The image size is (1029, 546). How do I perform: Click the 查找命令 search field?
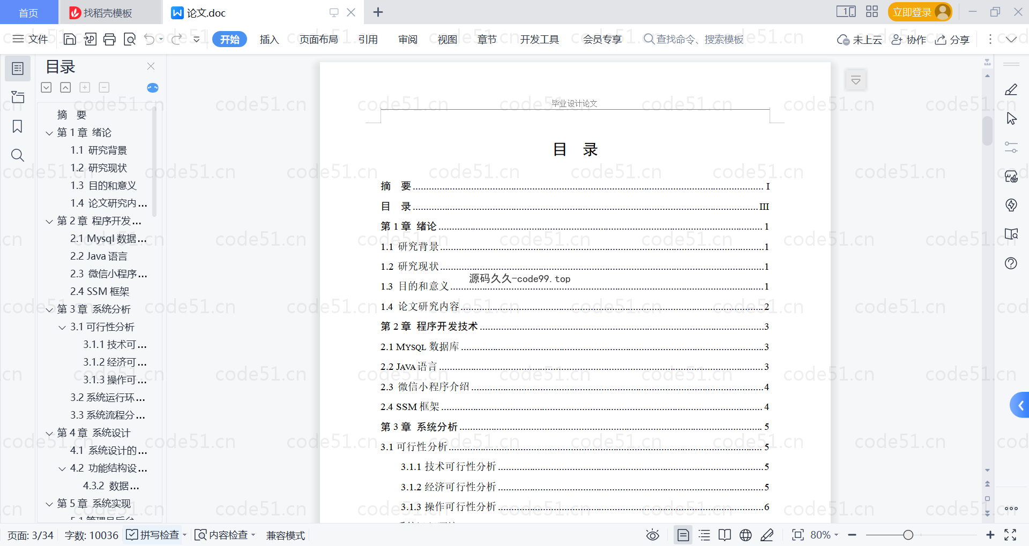(x=694, y=39)
